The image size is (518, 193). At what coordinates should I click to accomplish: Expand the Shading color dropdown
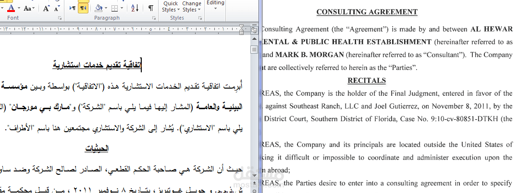click(x=106, y=8)
